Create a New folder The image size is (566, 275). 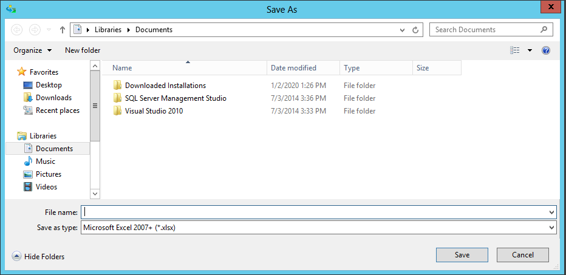pos(83,50)
